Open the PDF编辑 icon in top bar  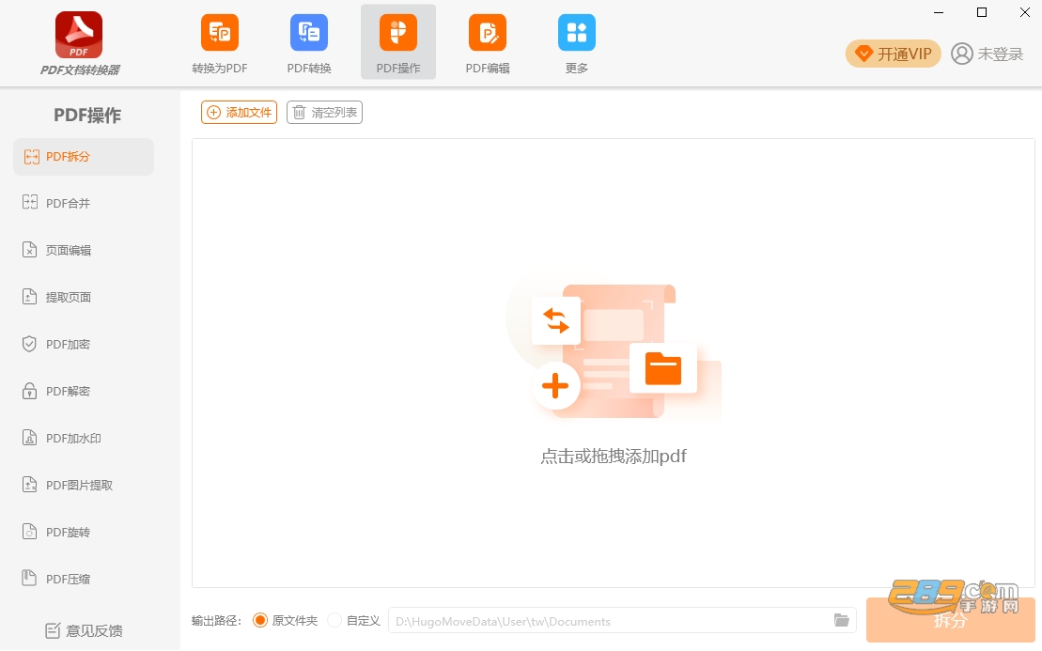[487, 33]
